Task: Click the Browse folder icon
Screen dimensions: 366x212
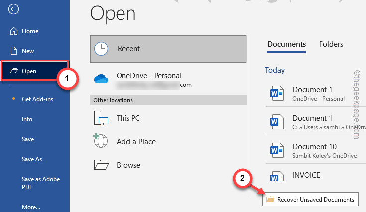Action: coord(101,165)
